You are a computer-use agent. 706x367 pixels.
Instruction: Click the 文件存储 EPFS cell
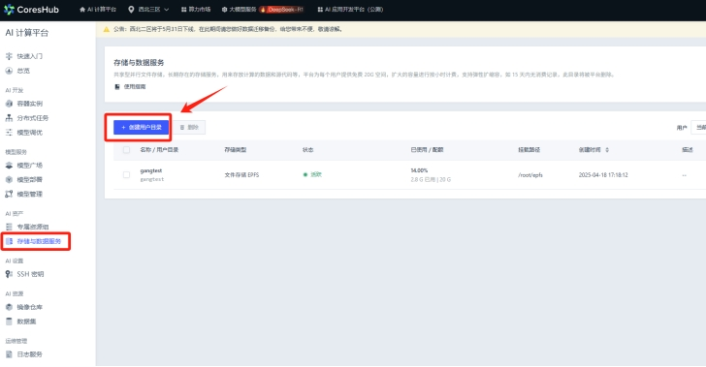241,174
